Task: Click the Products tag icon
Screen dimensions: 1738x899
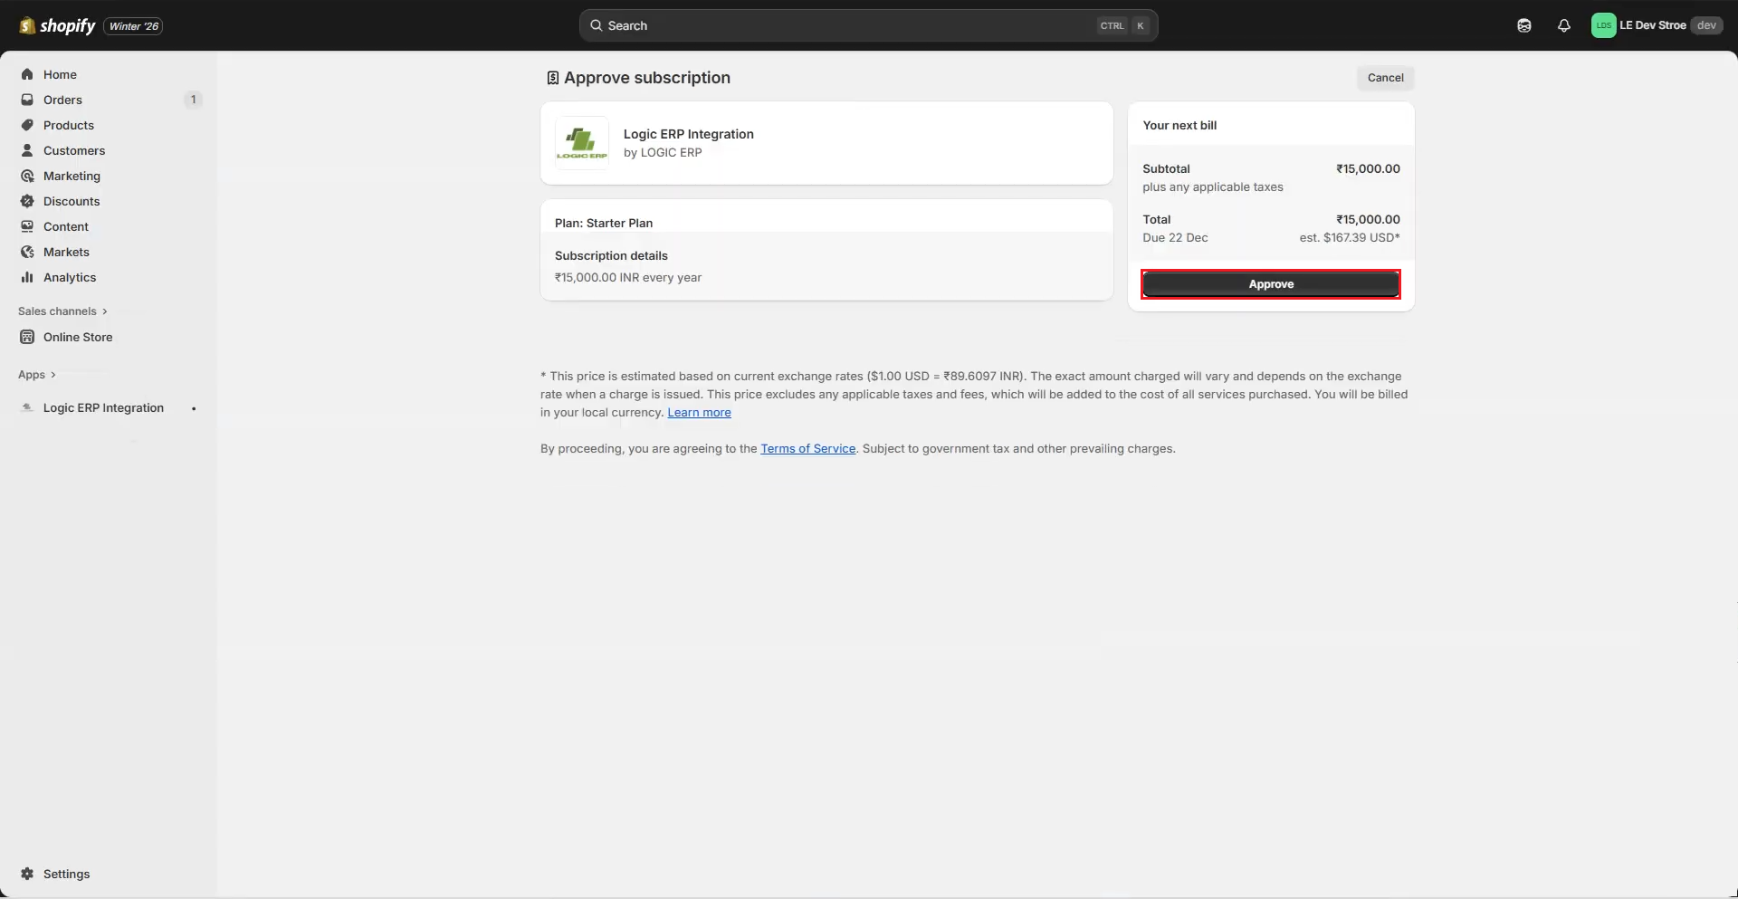Action: pyautogui.click(x=27, y=125)
